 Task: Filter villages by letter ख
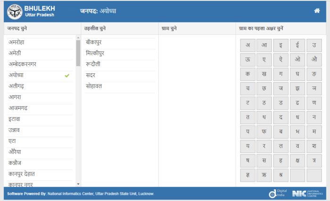click(264, 74)
